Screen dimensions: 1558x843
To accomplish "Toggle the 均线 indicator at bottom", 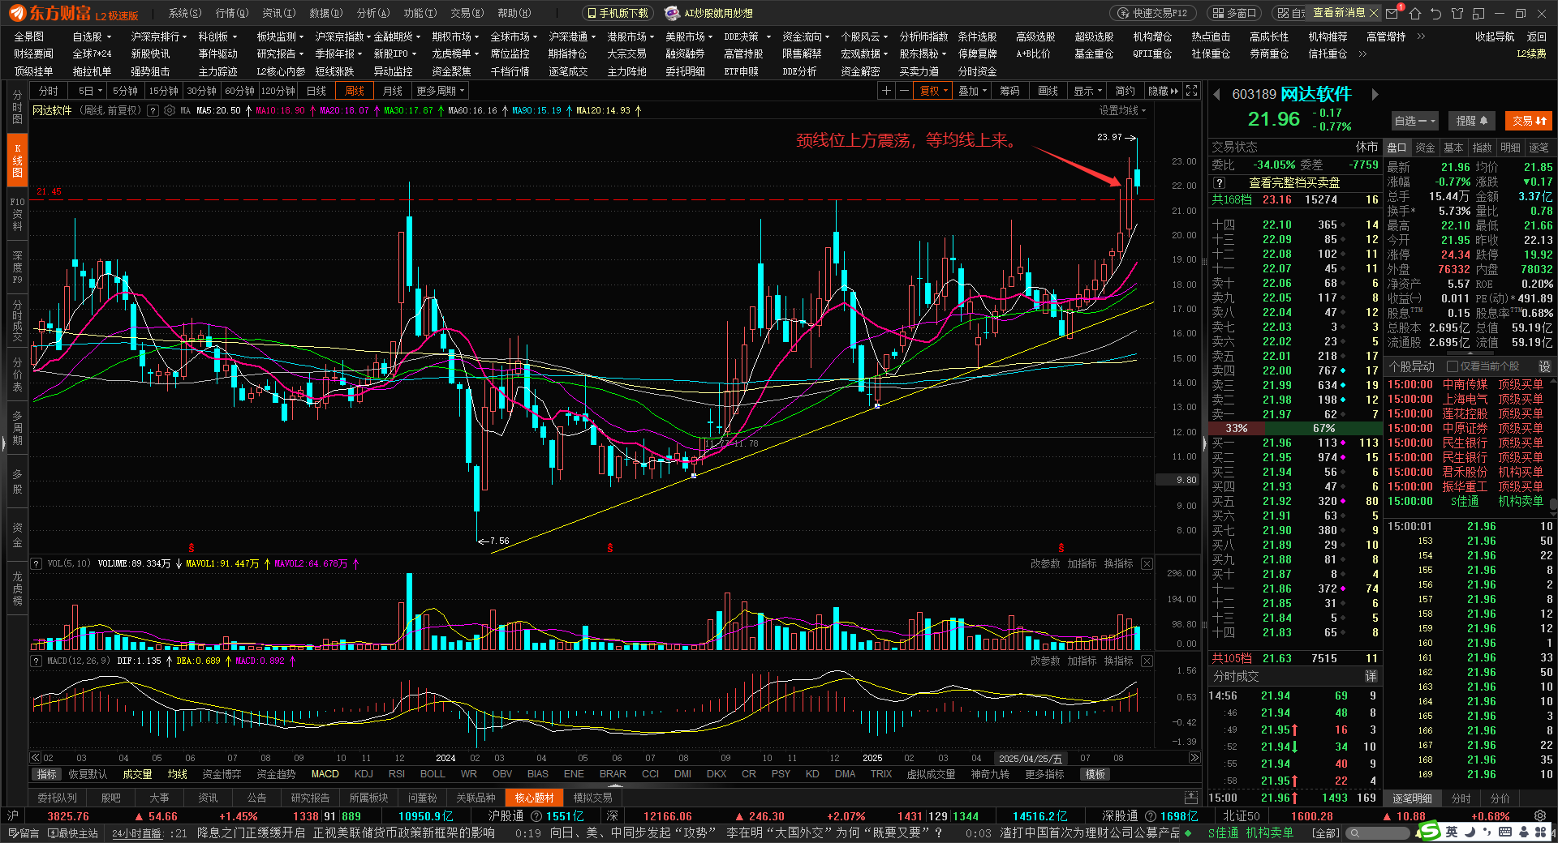I will click(x=177, y=774).
